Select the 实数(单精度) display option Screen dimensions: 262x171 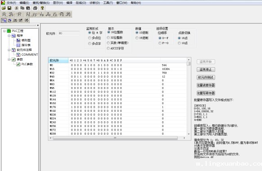tap(108, 43)
